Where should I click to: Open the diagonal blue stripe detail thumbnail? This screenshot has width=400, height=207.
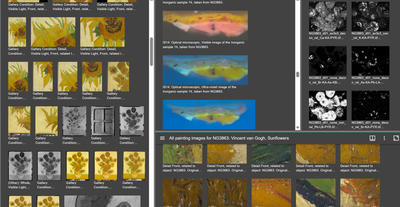(x=316, y=193)
